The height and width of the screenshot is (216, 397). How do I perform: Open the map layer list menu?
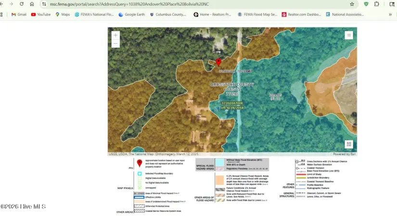(x=349, y=35)
